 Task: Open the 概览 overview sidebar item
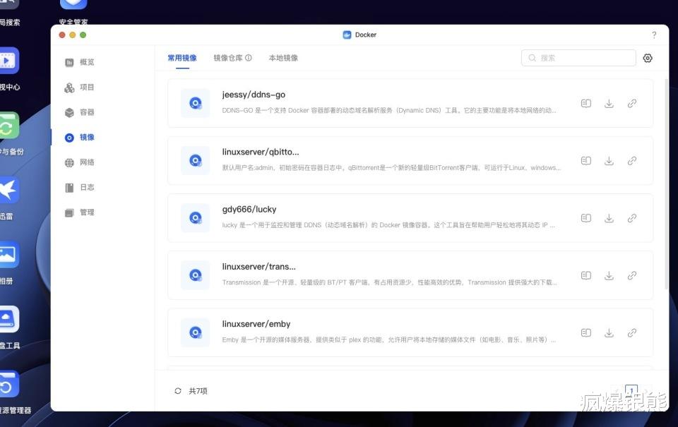click(80, 62)
